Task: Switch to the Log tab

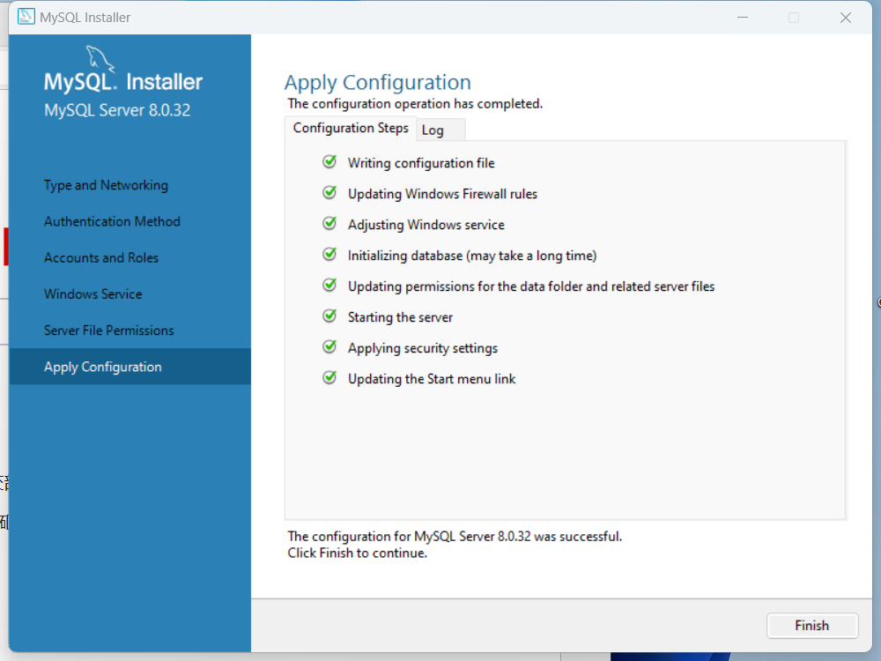Action: [440, 130]
